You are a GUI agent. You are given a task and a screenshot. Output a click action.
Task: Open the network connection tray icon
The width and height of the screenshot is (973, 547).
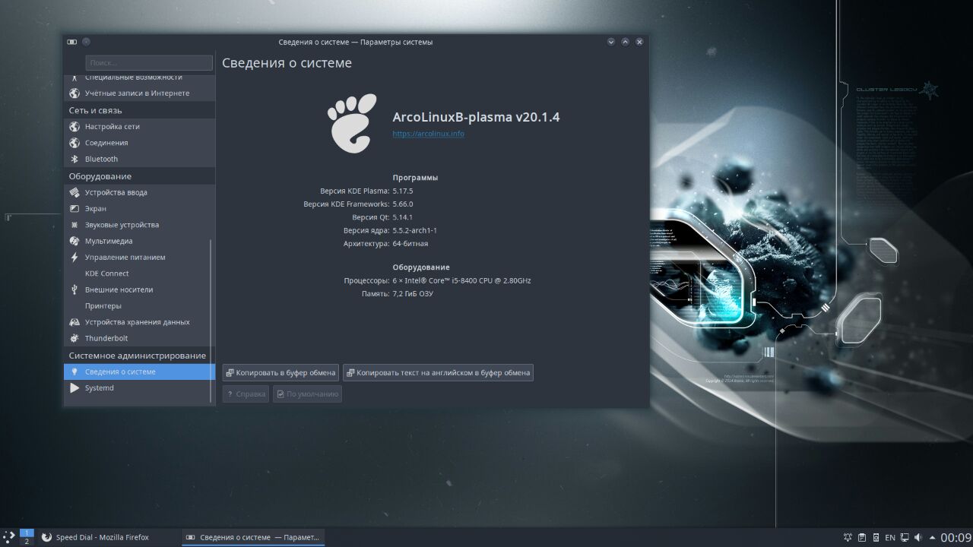(x=905, y=538)
